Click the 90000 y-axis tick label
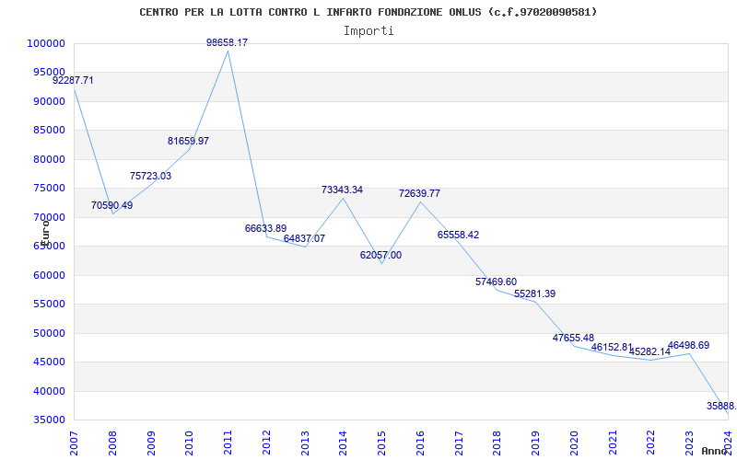This screenshot has width=737, height=460. coord(49,101)
